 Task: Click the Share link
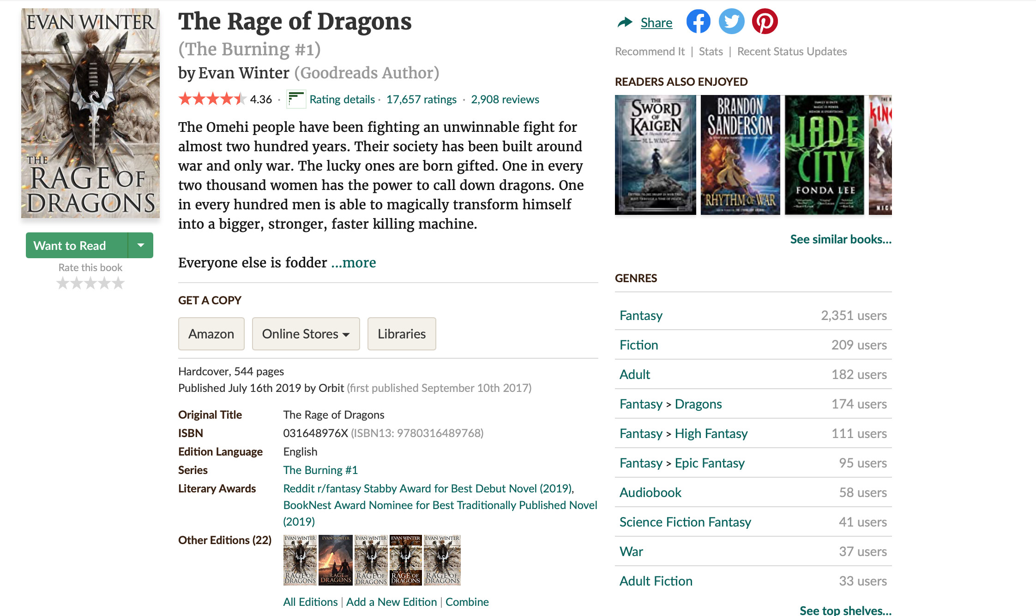(x=657, y=23)
